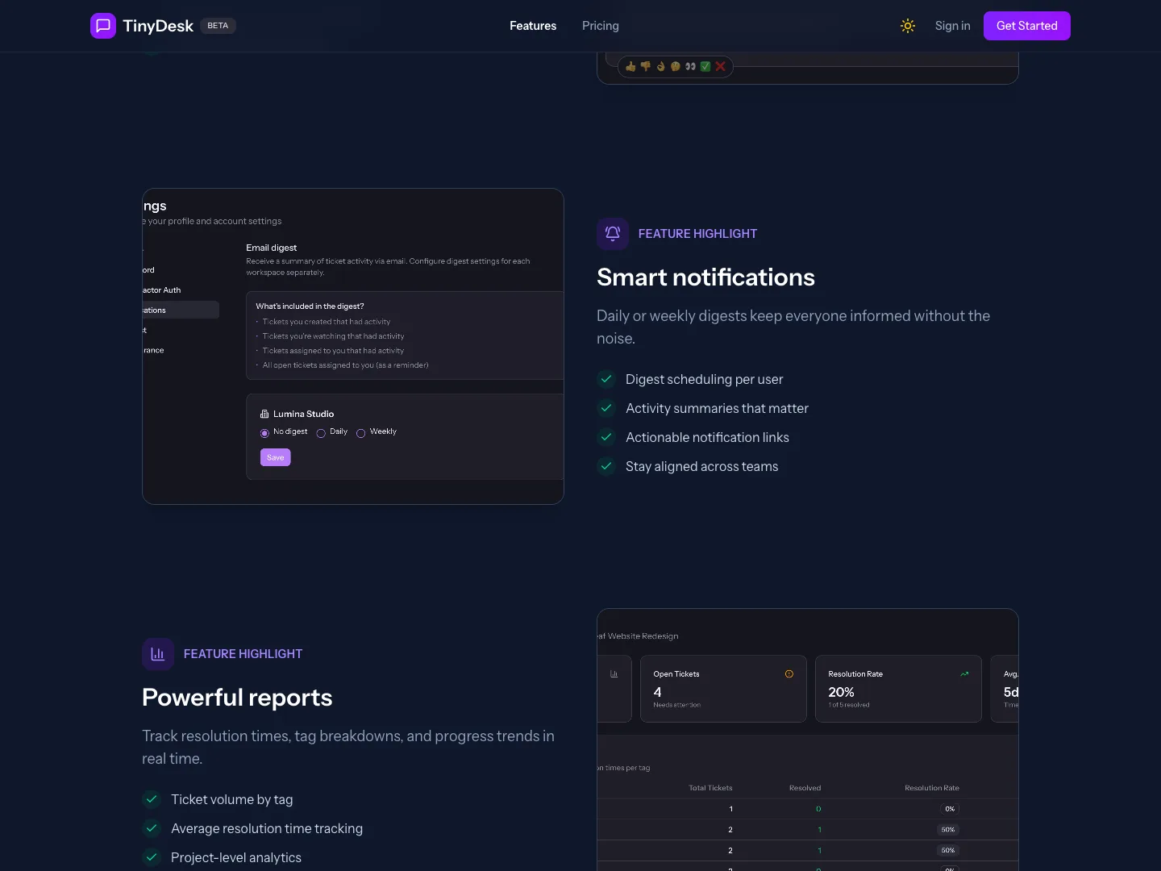Click the bar chart icon beside Powerful reports
Viewport: 1161px width, 871px height.
[x=158, y=654]
